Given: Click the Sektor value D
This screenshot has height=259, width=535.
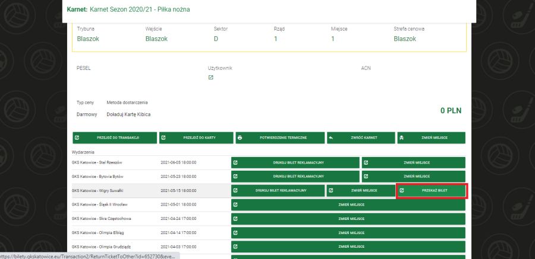Looking at the screenshot, I should [x=216, y=39].
